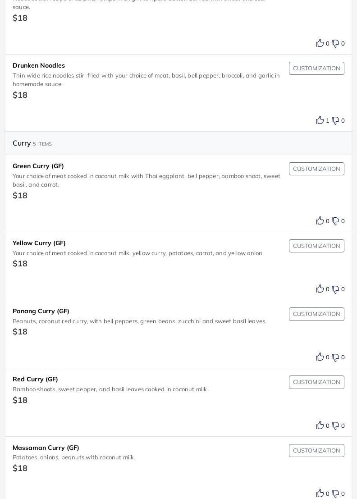Select the Curry category header
This screenshot has height=499, width=357.
tap(22, 143)
